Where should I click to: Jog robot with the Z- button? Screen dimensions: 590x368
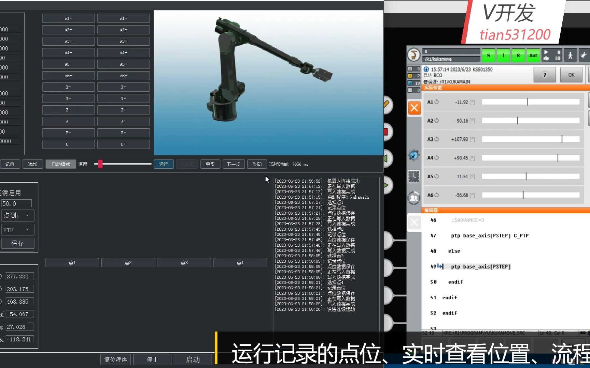point(68,110)
